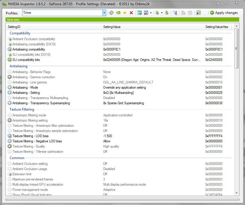Screen dimensions: 245x205
Task: Select the Ambient Occlusion setting row
Action: pos(119,164)
